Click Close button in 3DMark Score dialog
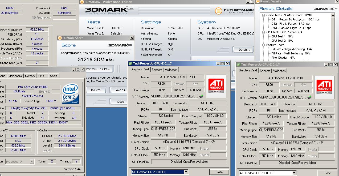Image resolution: width=339 pixels, height=176 pixels. coord(120,101)
